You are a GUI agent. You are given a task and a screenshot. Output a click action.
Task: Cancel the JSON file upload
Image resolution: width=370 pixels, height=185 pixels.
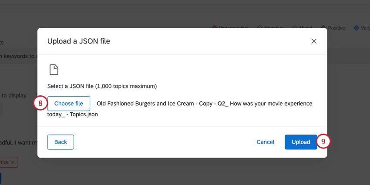[265, 142]
